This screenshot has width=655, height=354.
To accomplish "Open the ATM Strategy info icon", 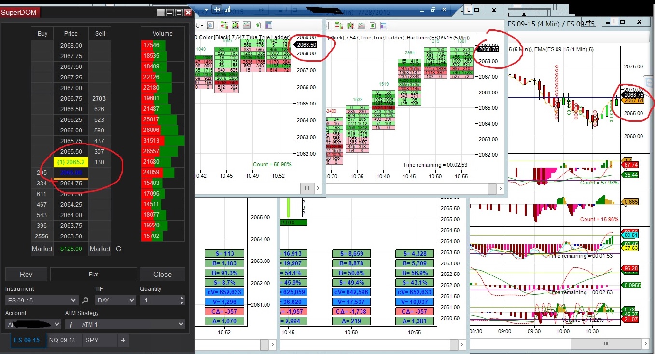I will [70, 324].
